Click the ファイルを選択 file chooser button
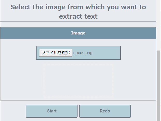 point(56,53)
